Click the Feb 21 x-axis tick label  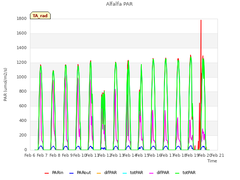pos(217,155)
